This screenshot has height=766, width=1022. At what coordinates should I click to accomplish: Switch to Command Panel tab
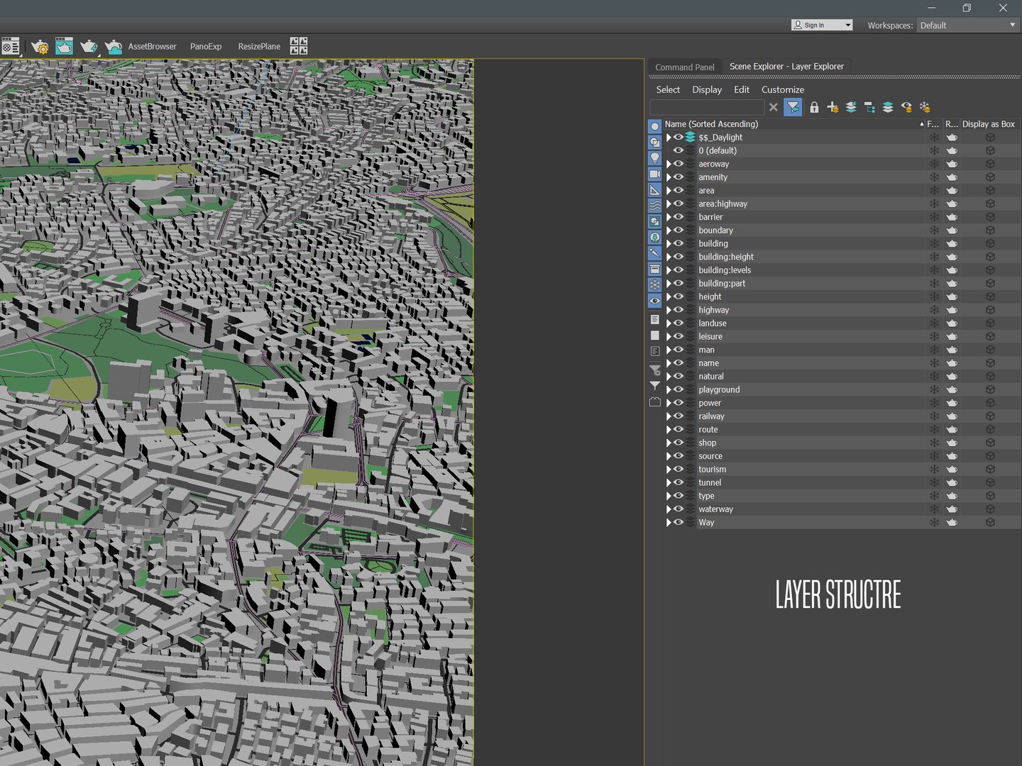pos(685,67)
